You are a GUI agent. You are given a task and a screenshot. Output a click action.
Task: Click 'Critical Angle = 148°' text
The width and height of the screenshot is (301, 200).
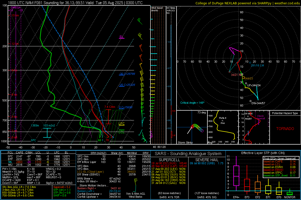tap(192, 103)
